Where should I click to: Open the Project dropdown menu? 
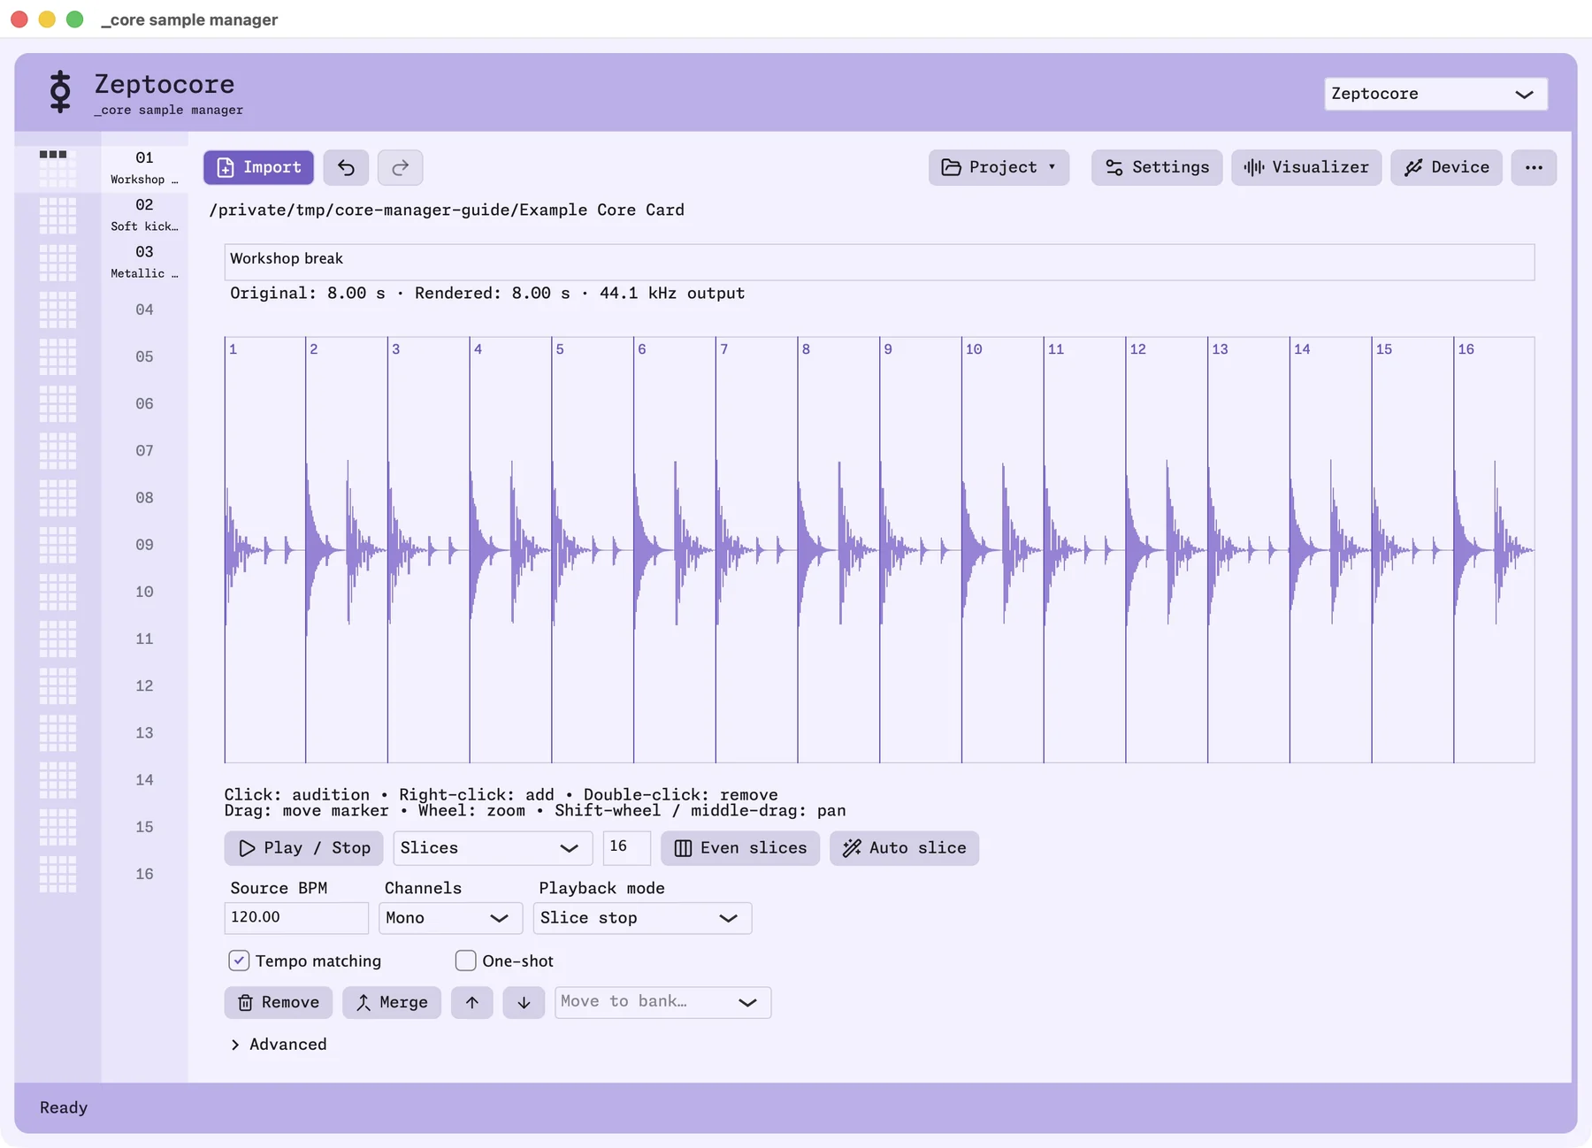pyautogui.click(x=999, y=167)
